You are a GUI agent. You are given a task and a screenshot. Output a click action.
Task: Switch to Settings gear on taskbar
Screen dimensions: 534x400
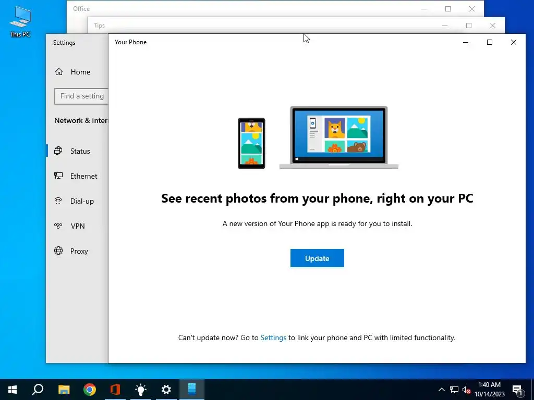point(166,390)
